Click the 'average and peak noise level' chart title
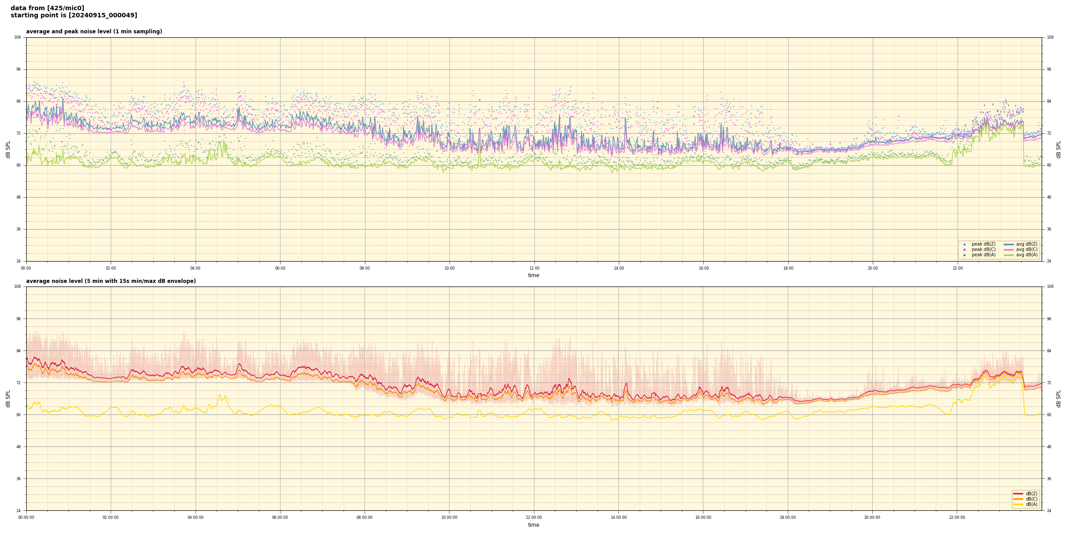The width and height of the screenshot is (1067, 533). coord(94,32)
